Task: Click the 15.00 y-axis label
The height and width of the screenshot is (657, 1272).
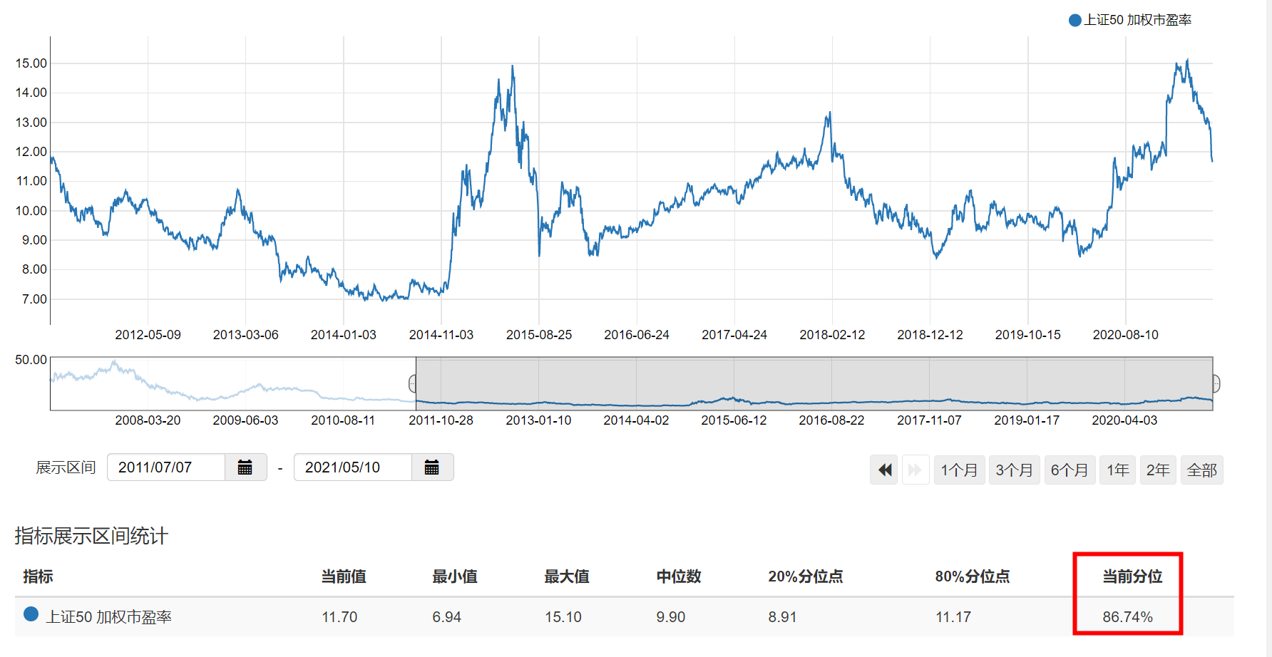Action: point(31,63)
